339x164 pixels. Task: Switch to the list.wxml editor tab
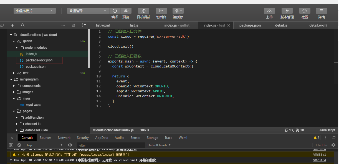point(103,25)
